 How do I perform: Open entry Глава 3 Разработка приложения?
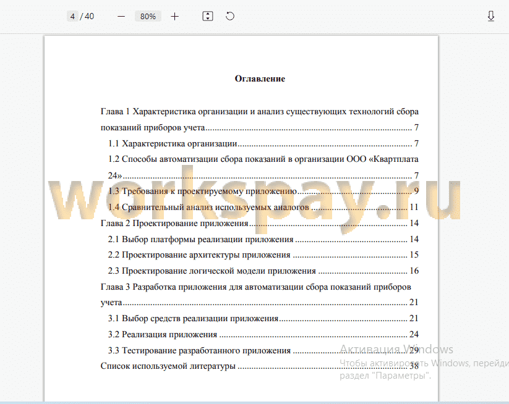tap(256, 287)
